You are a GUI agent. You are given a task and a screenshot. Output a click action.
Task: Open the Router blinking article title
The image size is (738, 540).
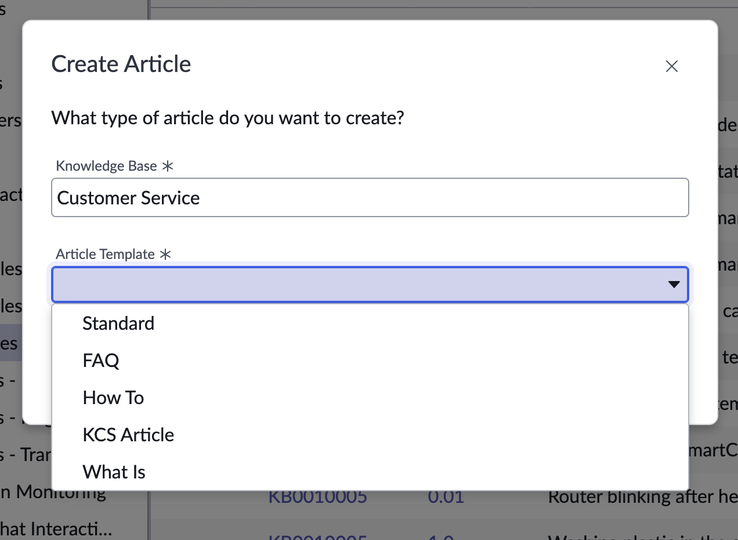coord(638,496)
